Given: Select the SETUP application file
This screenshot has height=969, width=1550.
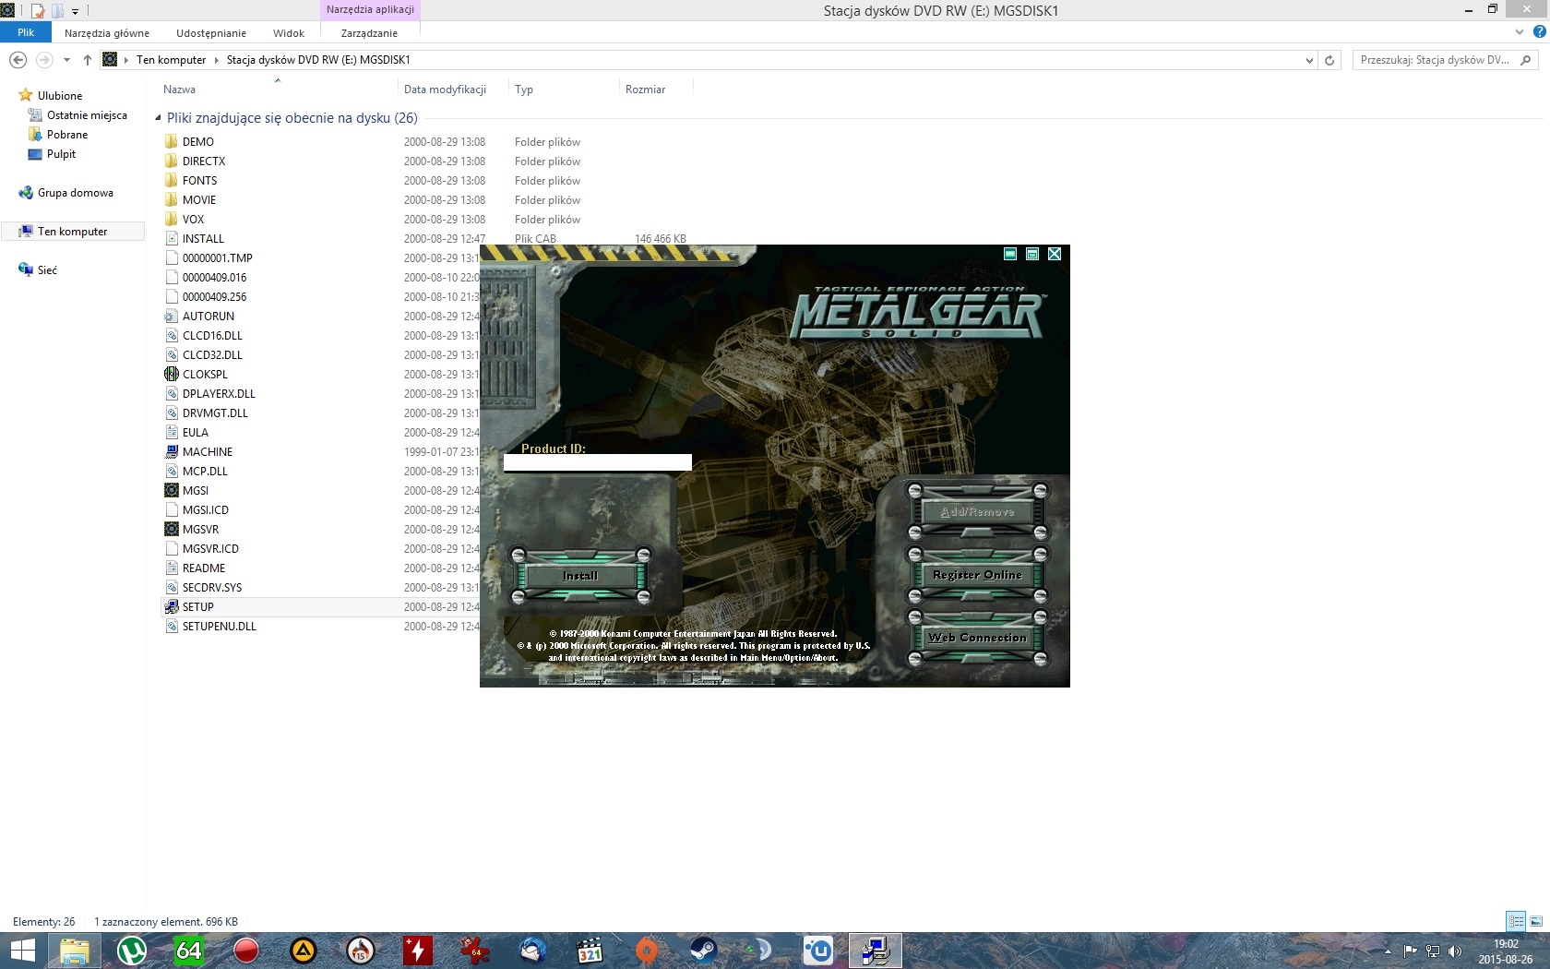Looking at the screenshot, I should coord(197,607).
